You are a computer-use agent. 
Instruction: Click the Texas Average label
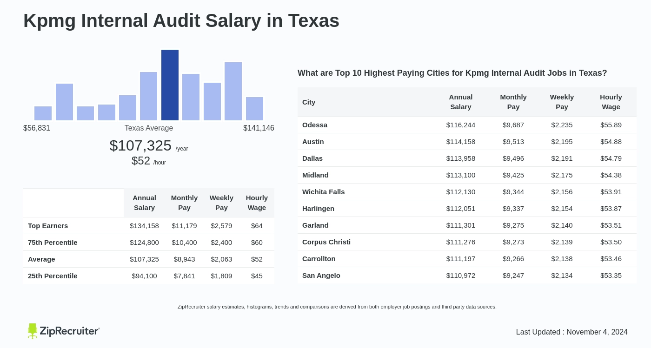click(x=149, y=128)
